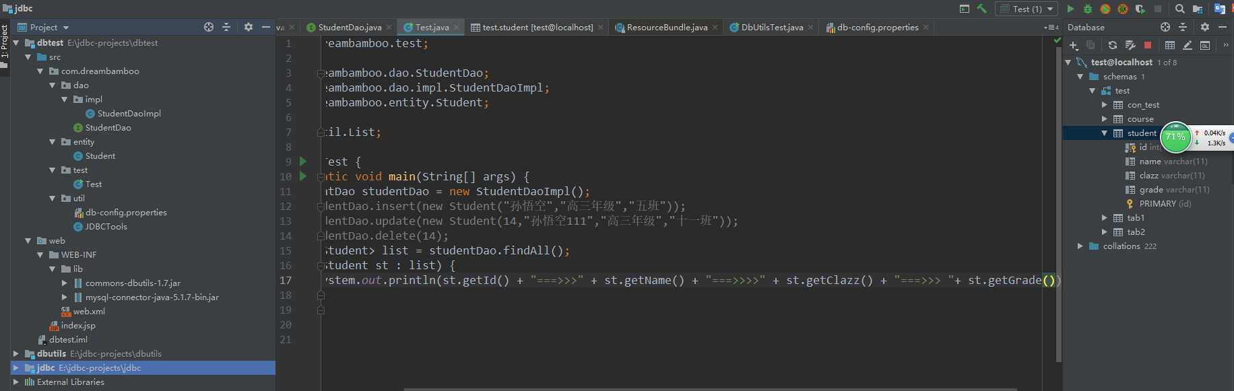Screen dimensions: 1234x391
Task: Expand collations node in Database tree
Action: coord(1080,246)
